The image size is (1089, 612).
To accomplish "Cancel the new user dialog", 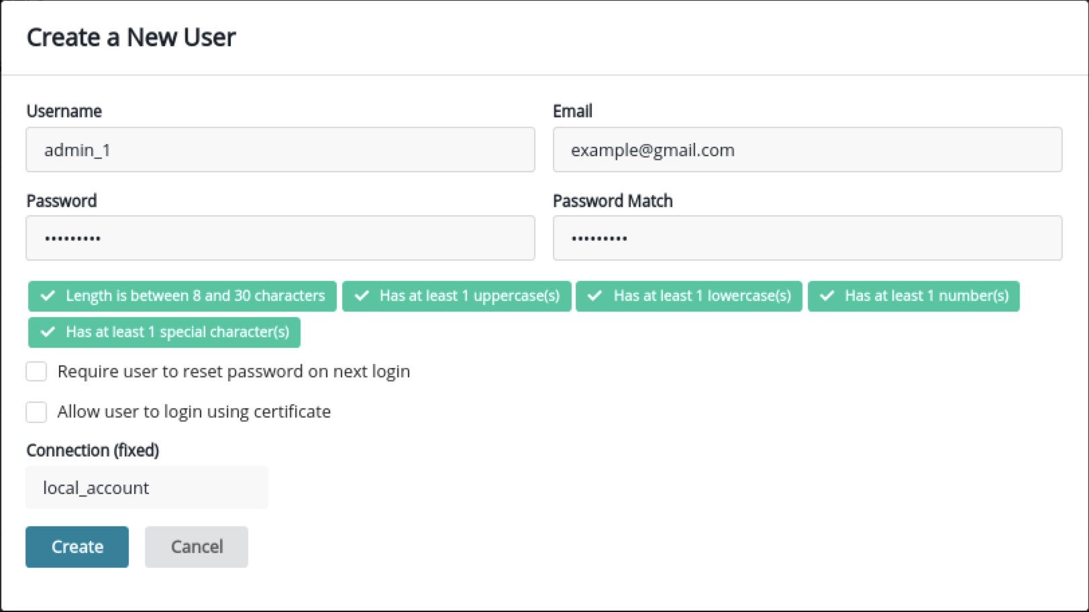I will coord(196,547).
